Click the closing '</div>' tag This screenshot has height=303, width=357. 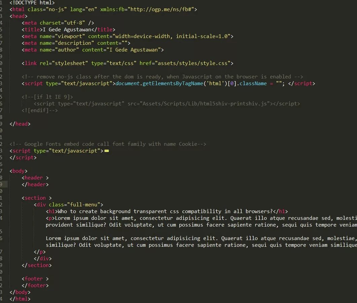point(43,258)
